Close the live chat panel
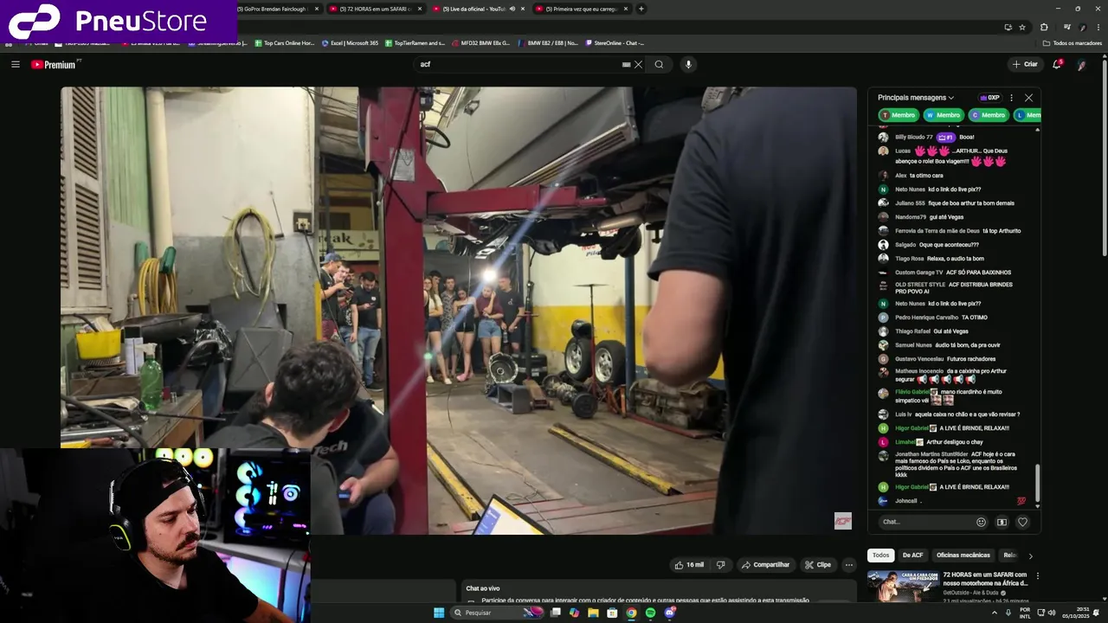This screenshot has height=623, width=1108. [x=1028, y=98]
